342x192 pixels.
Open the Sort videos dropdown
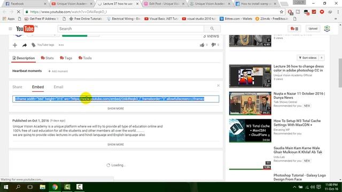(308, 58)
